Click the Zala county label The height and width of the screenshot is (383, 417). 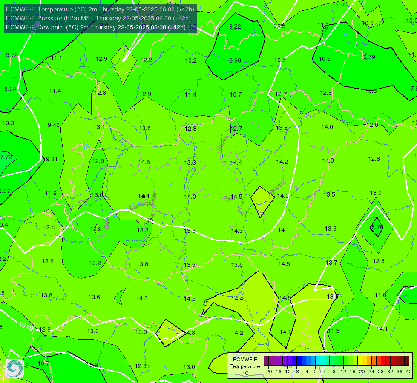(x=107, y=223)
